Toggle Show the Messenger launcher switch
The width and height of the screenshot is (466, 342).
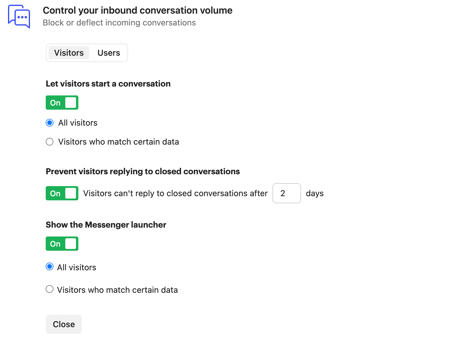click(x=62, y=244)
